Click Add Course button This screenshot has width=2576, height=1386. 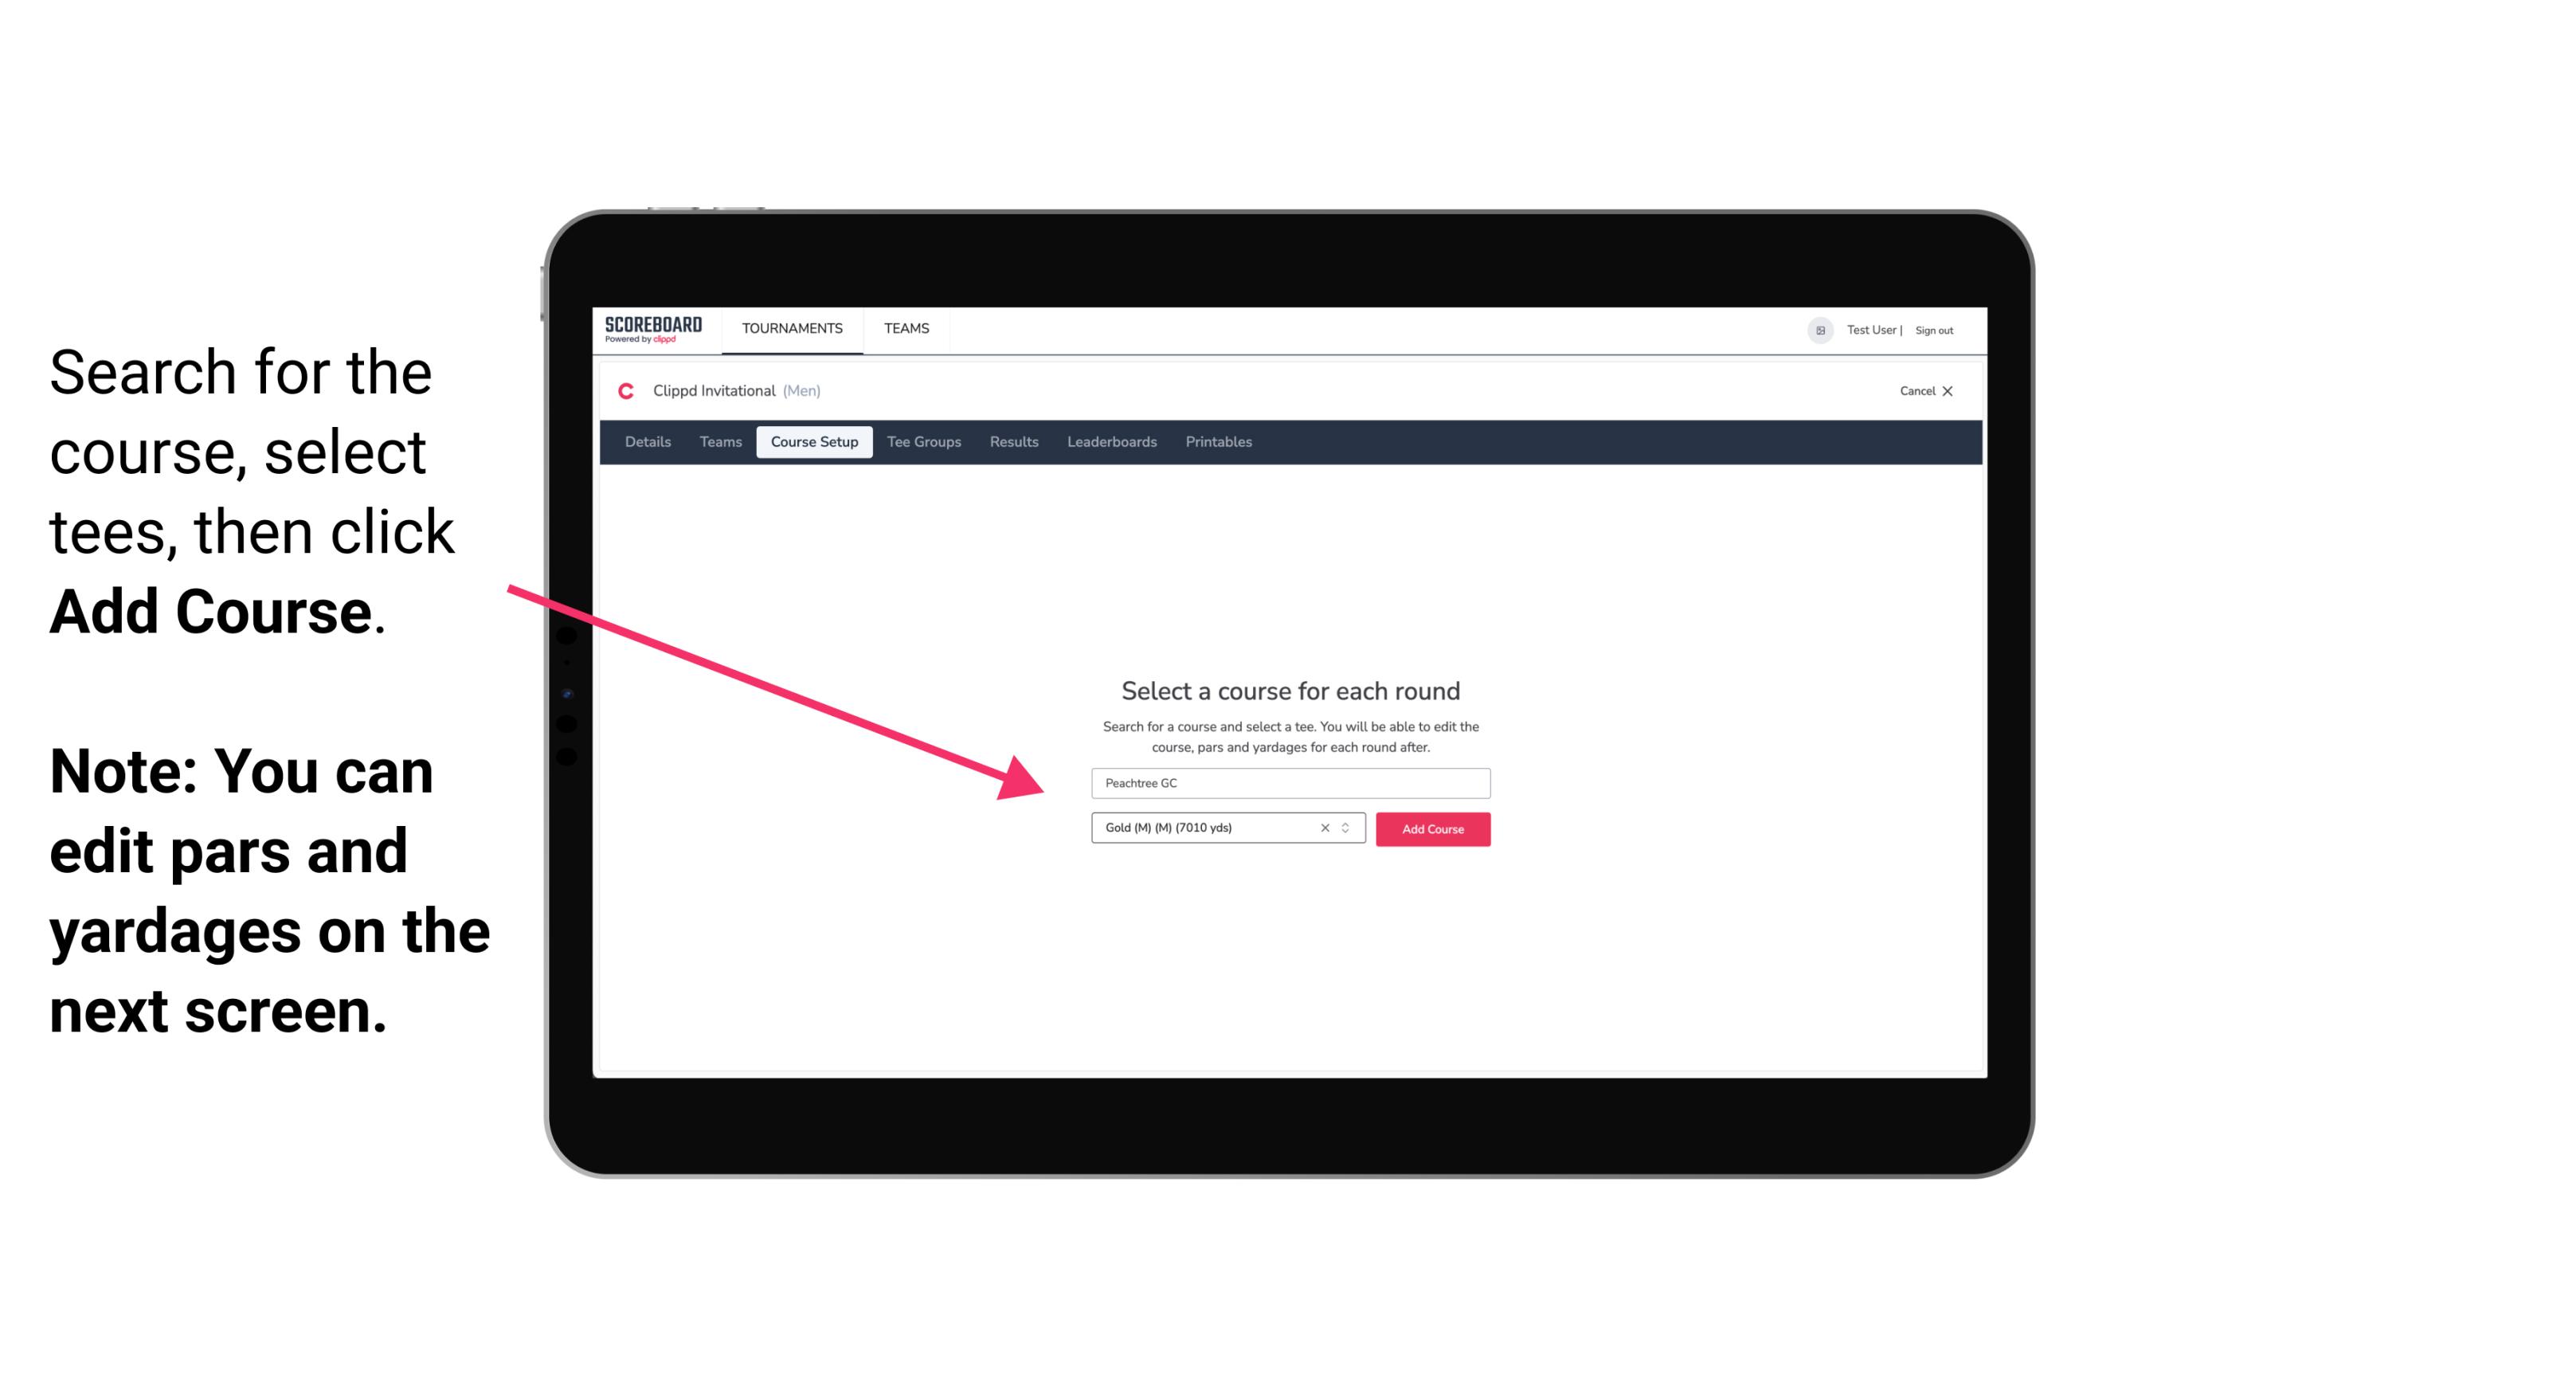(1431, 829)
